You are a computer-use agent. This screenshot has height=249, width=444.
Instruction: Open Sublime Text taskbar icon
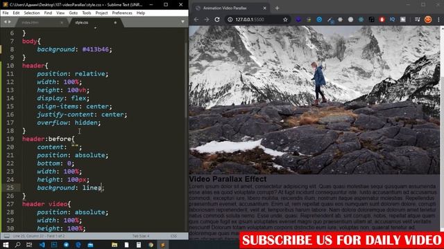click(x=163, y=245)
